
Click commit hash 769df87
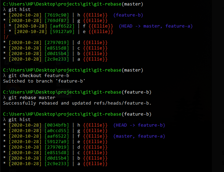click(x=57, y=21)
